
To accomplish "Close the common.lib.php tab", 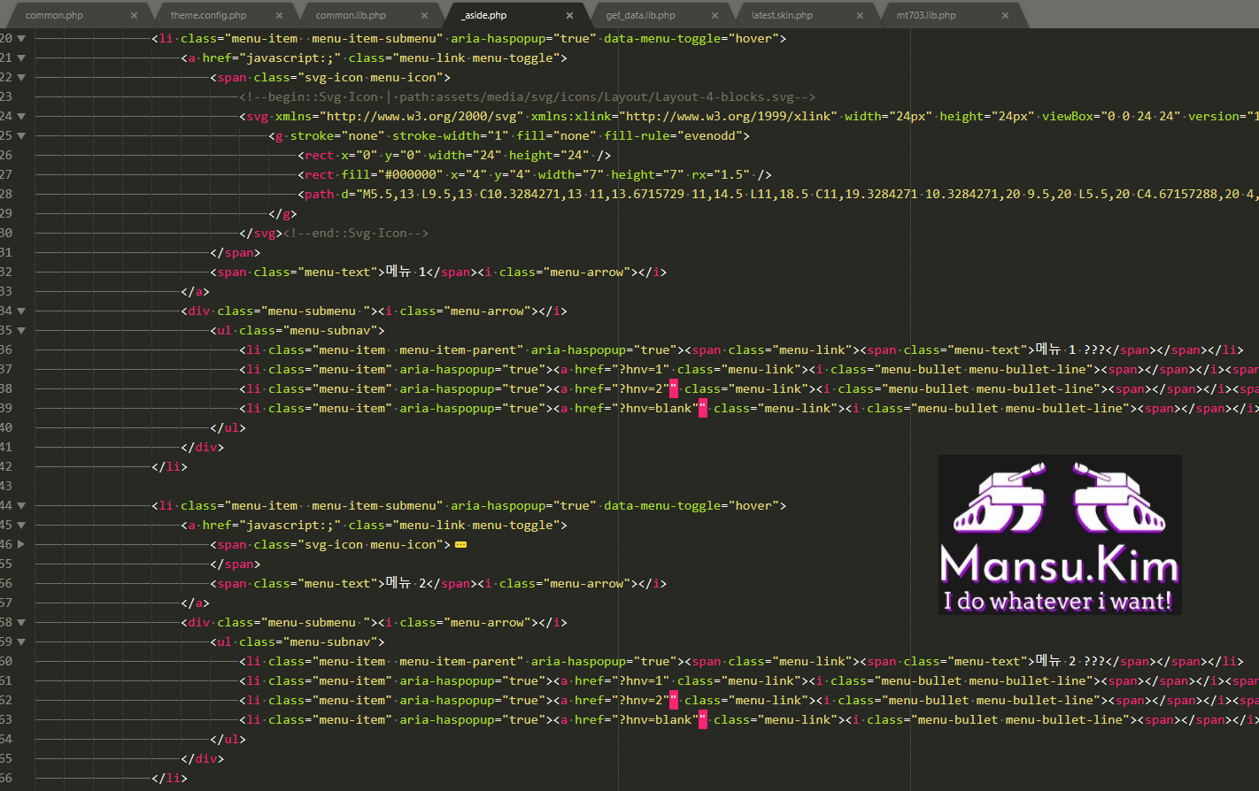I will pyautogui.click(x=424, y=15).
